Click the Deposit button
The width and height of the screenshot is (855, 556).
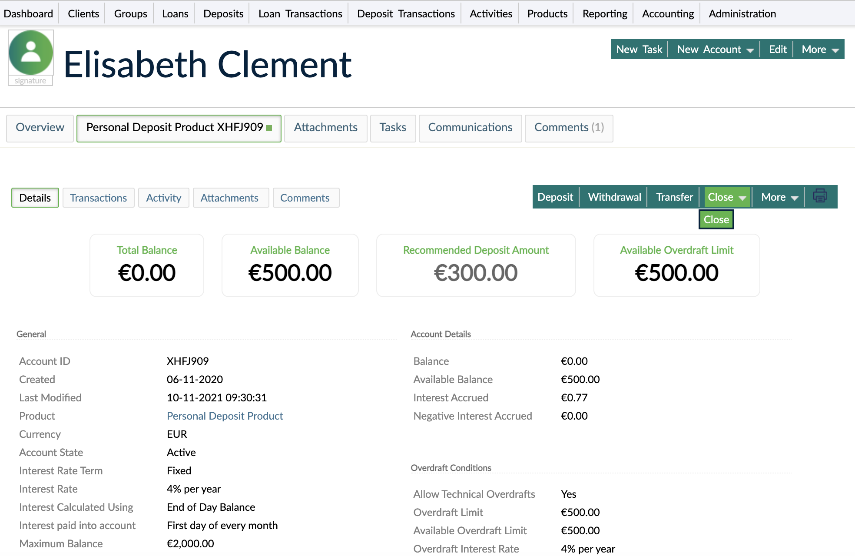coord(555,197)
